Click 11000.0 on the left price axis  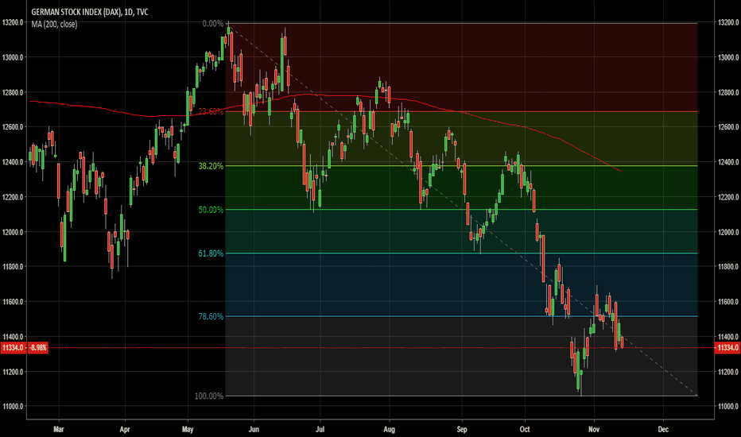point(13,406)
